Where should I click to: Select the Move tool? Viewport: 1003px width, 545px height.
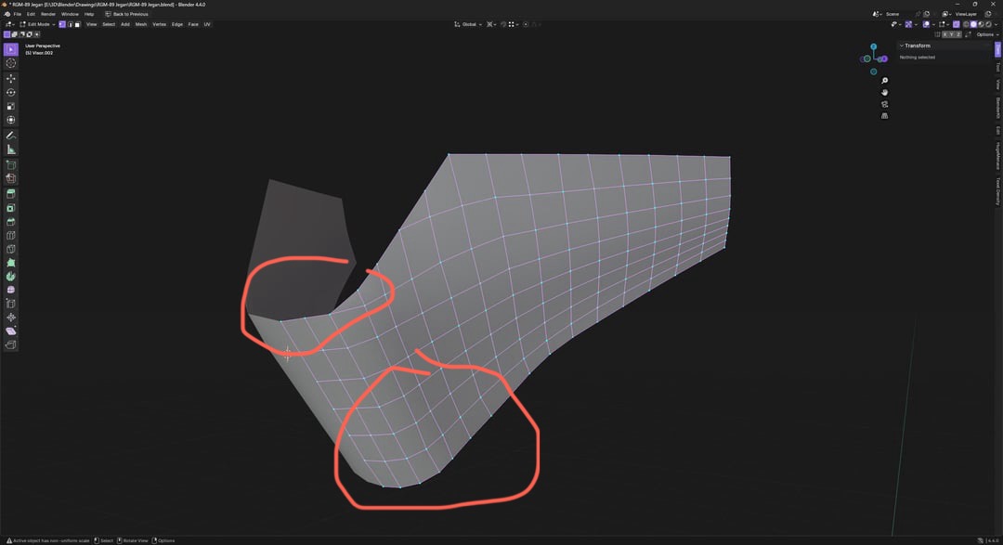[11, 78]
